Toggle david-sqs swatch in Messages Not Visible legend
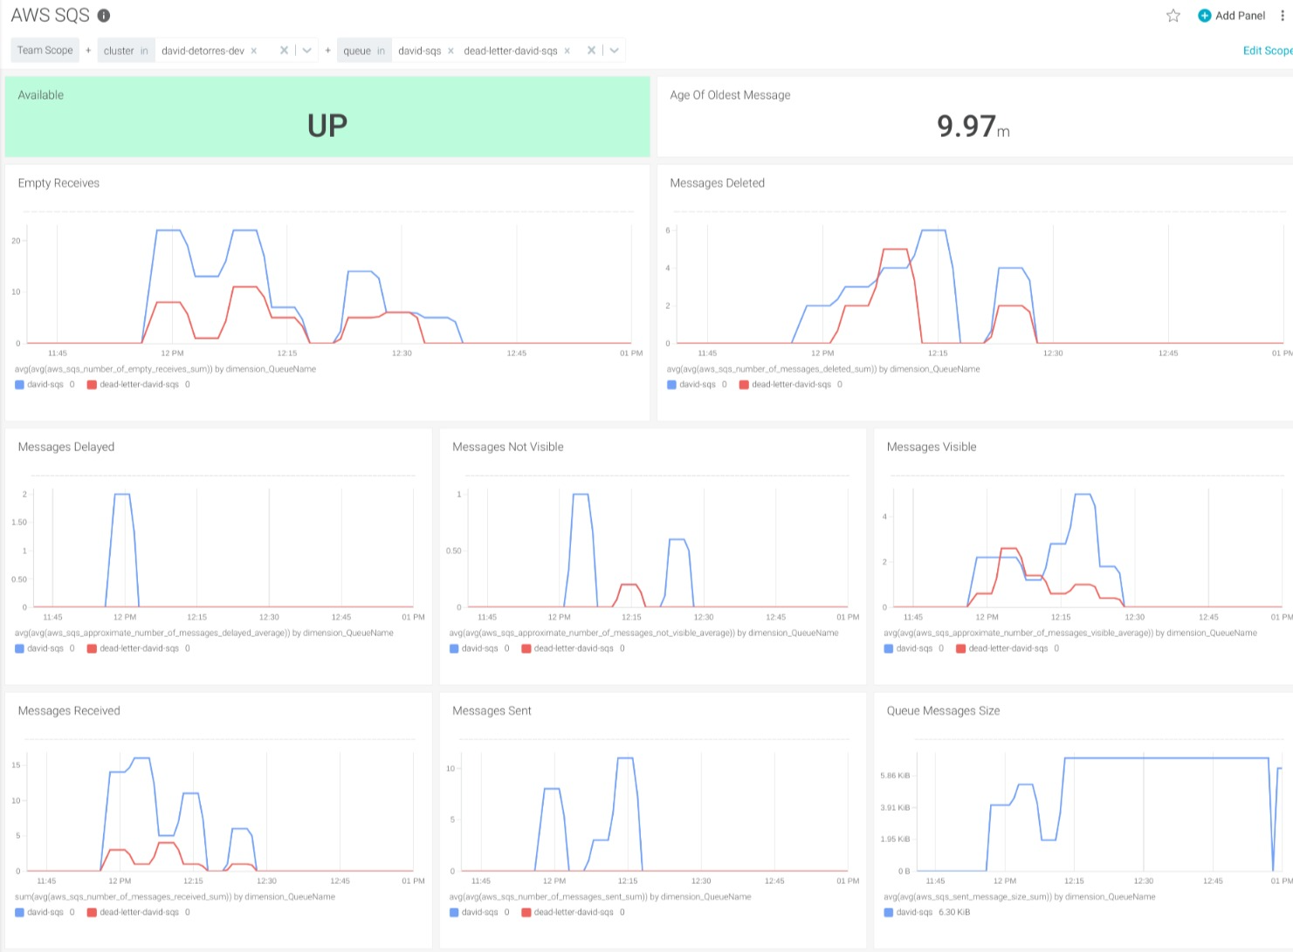Viewport: 1293px width, 952px height. 454,648
